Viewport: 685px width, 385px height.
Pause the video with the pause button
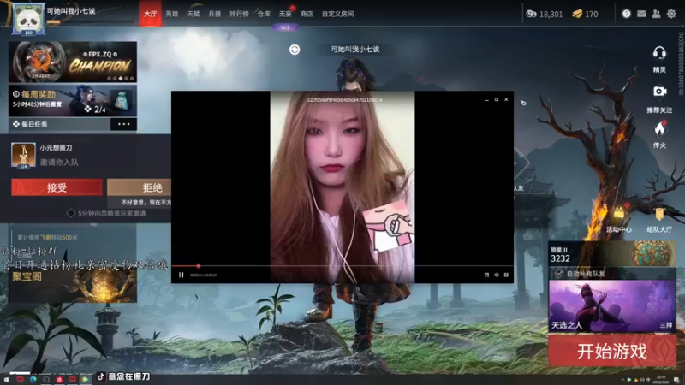pyautogui.click(x=181, y=275)
